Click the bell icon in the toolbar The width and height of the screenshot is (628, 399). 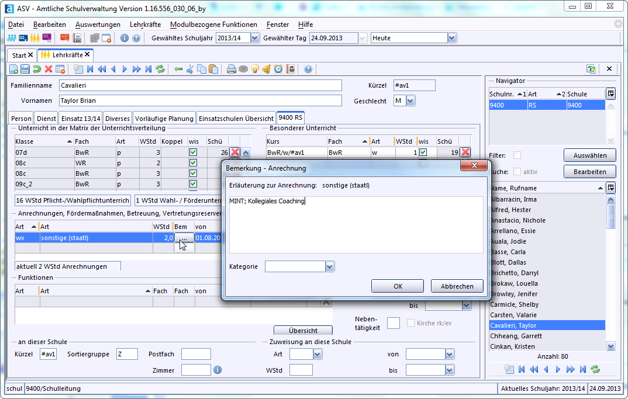click(266, 70)
